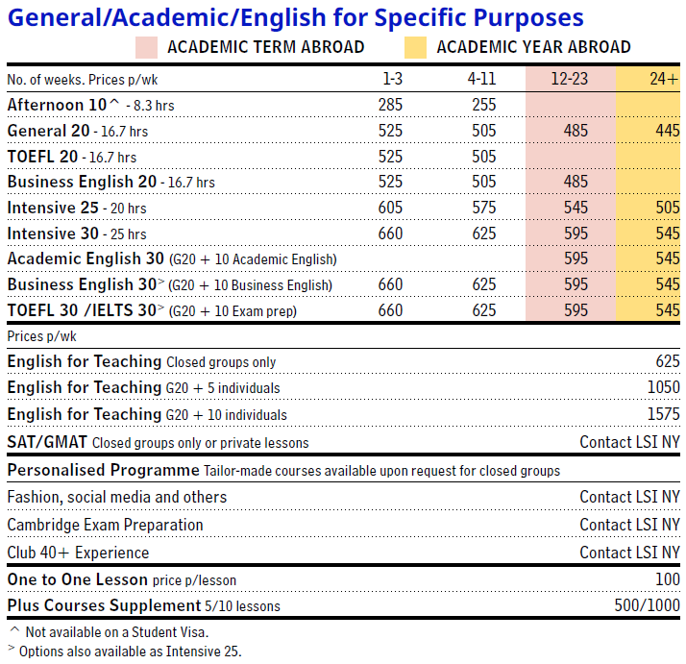Image resolution: width=686 pixels, height=664 pixels.
Task: Select the "Academic English 30" course label
Action: [86, 258]
